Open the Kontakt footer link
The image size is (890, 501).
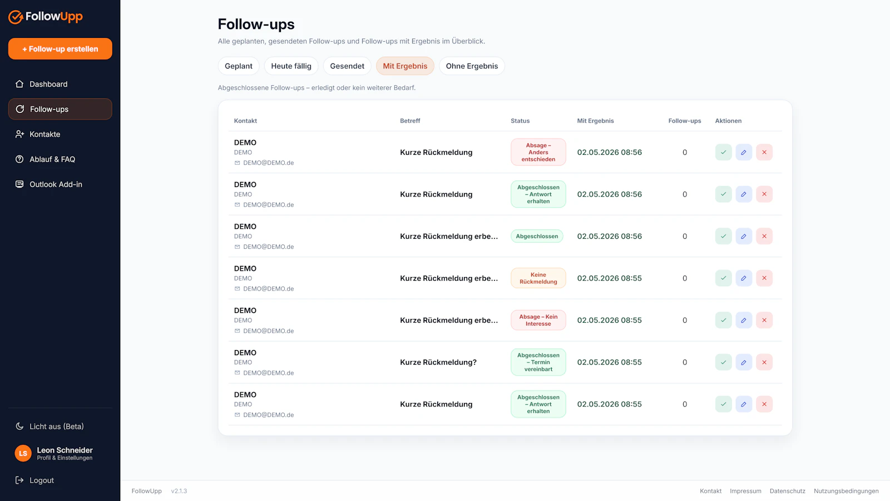(710, 491)
